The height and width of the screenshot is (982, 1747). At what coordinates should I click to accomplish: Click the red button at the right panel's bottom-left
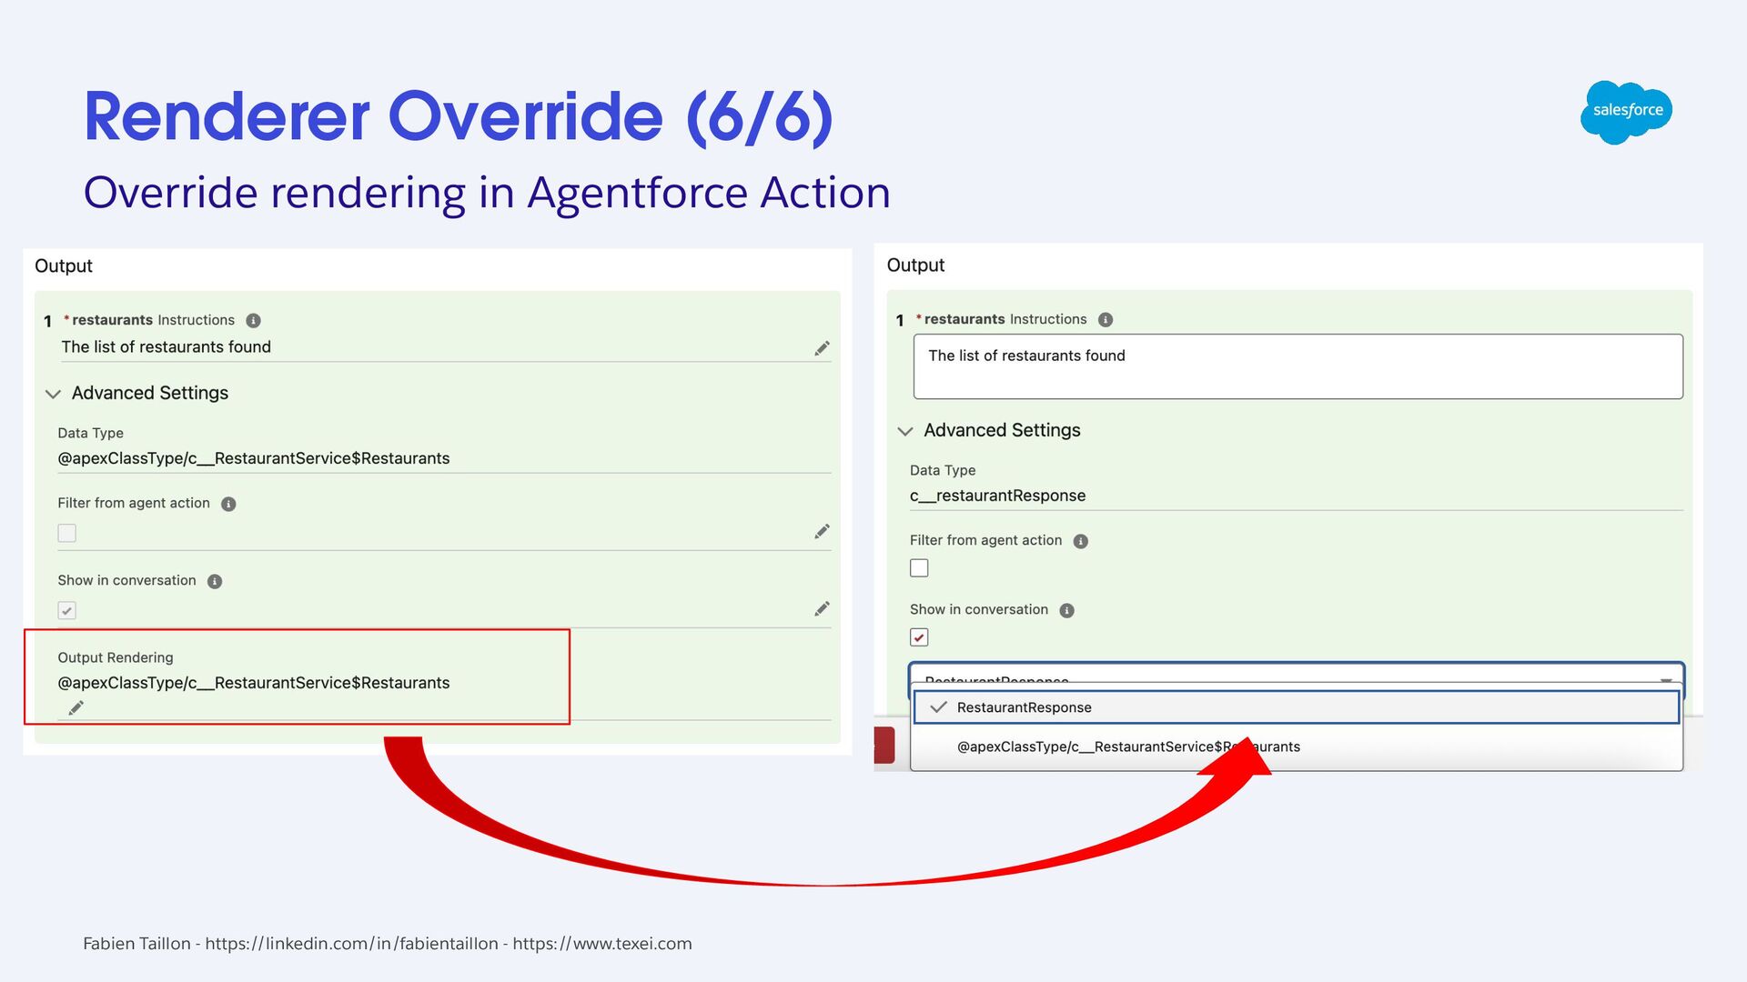[x=884, y=745]
